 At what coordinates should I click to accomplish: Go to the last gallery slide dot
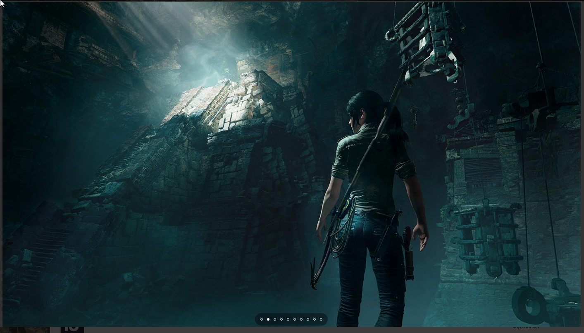pos(321,319)
